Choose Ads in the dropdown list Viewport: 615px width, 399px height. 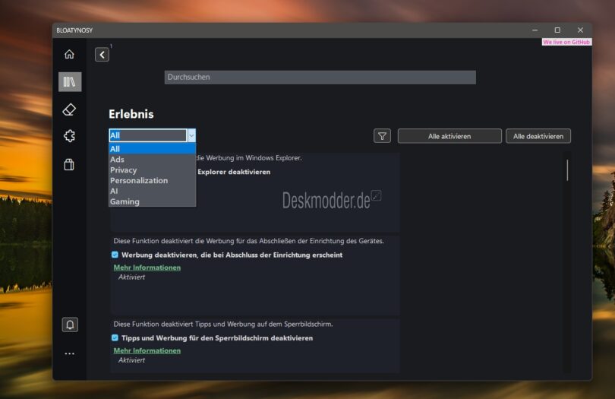pyautogui.click(x=152, y=160)
